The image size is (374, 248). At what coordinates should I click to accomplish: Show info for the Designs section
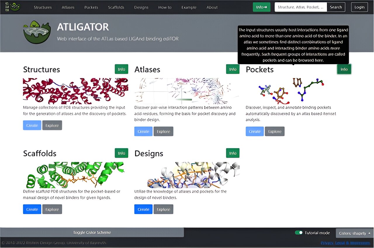(x=233, y=153)
